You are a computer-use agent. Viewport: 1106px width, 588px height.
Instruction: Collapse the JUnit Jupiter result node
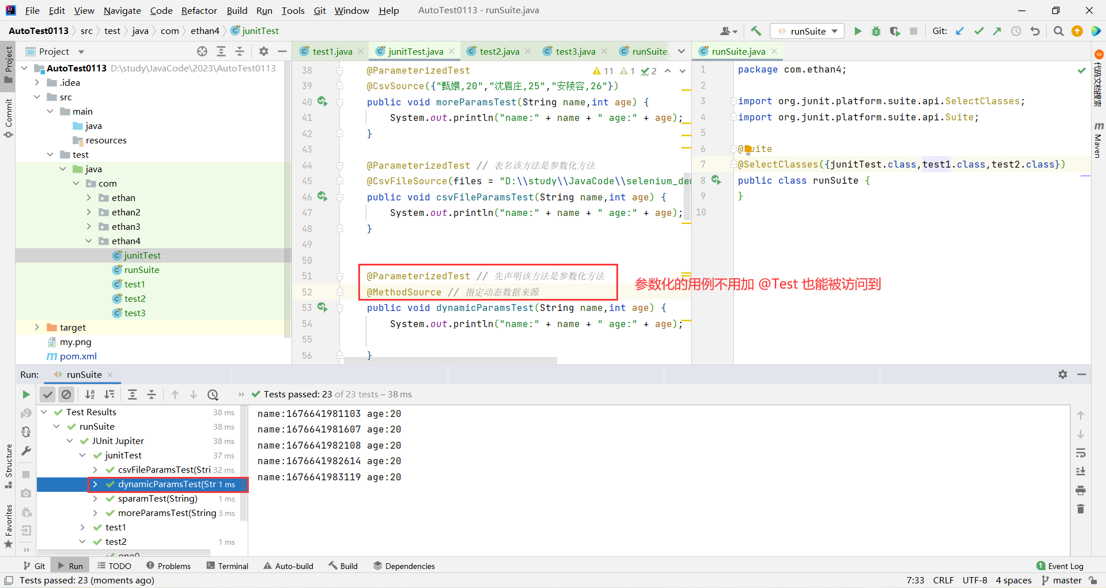70,441
